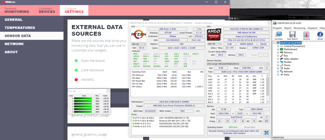The height and width of the screenshot is (140, 325).
Task: Click the Windows 10 Professional OS text
Action: (x=234, y=132)
